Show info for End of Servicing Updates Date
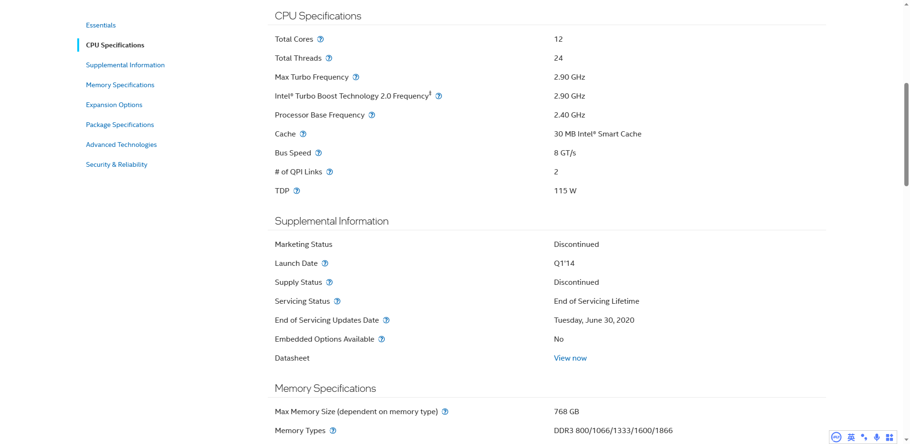 coord(386,320)
